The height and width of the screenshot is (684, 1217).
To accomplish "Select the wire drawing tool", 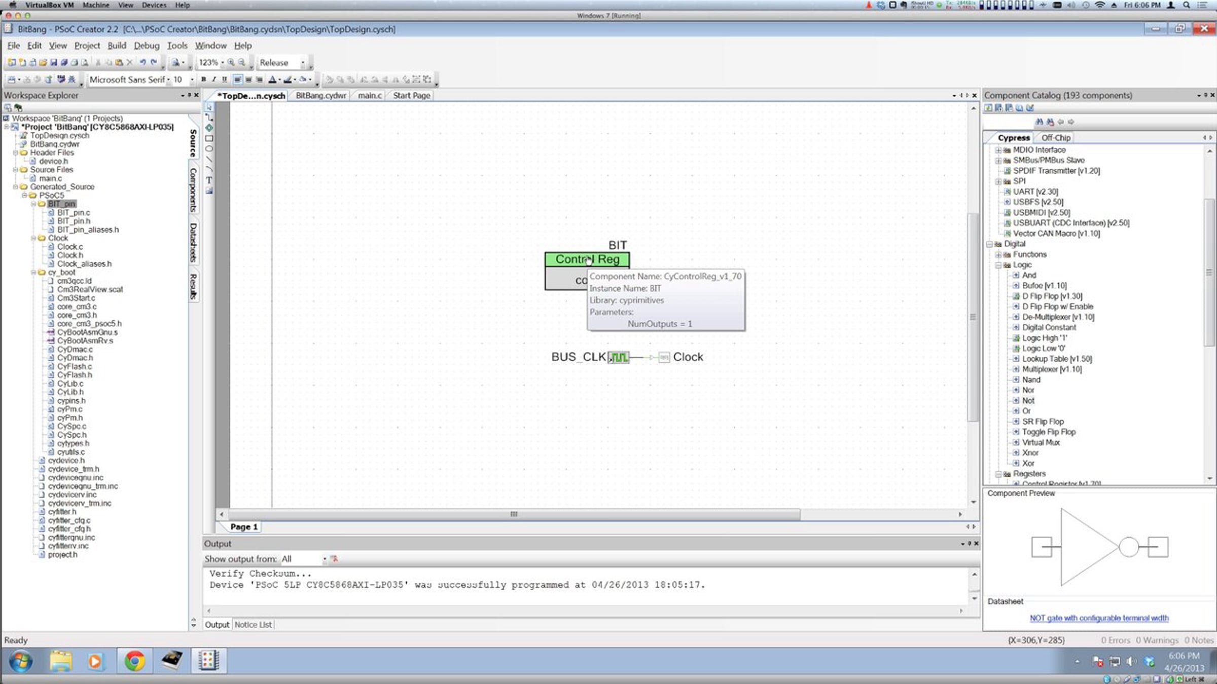I will 209,117.
